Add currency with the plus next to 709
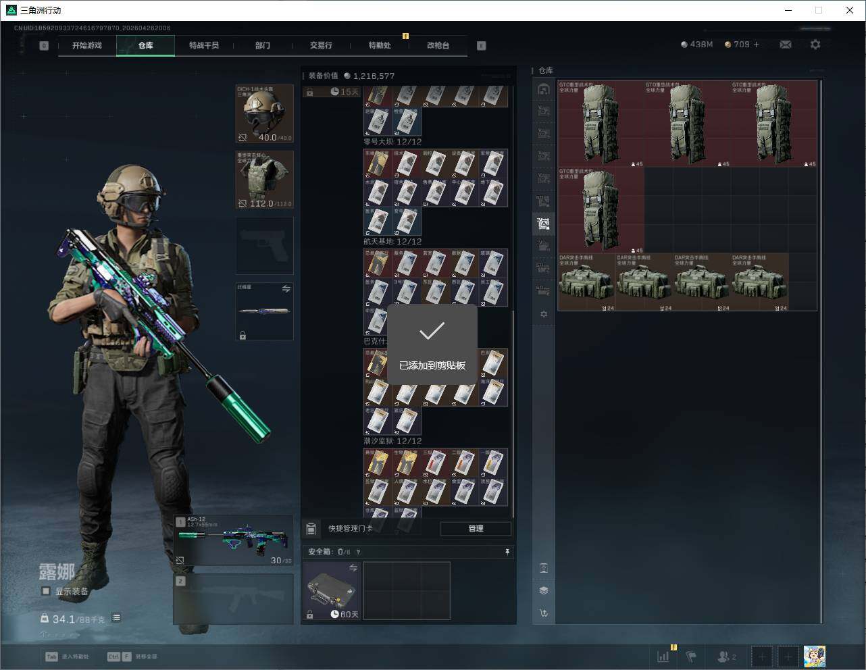Screen dimensions: 866x670 [756, 45]
